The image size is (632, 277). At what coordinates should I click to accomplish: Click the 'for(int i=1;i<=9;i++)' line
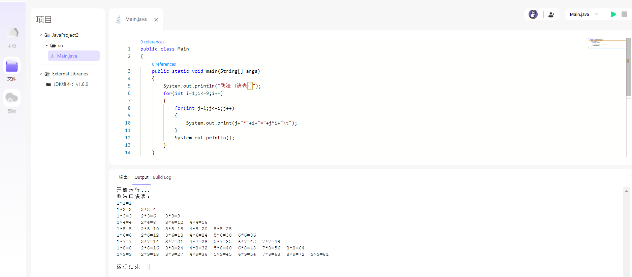(x=193, y=93)
